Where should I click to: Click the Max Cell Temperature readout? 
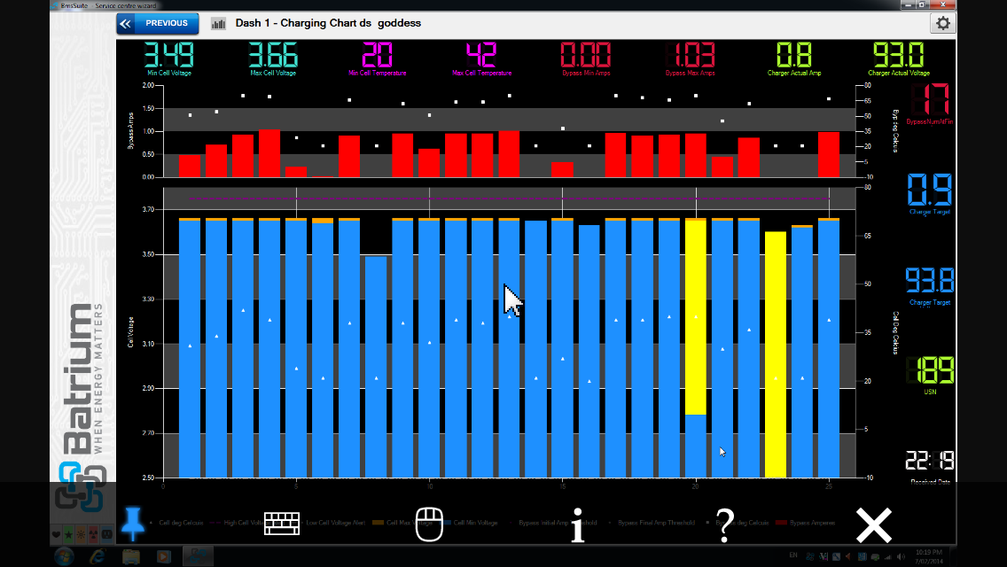(481, 58)
